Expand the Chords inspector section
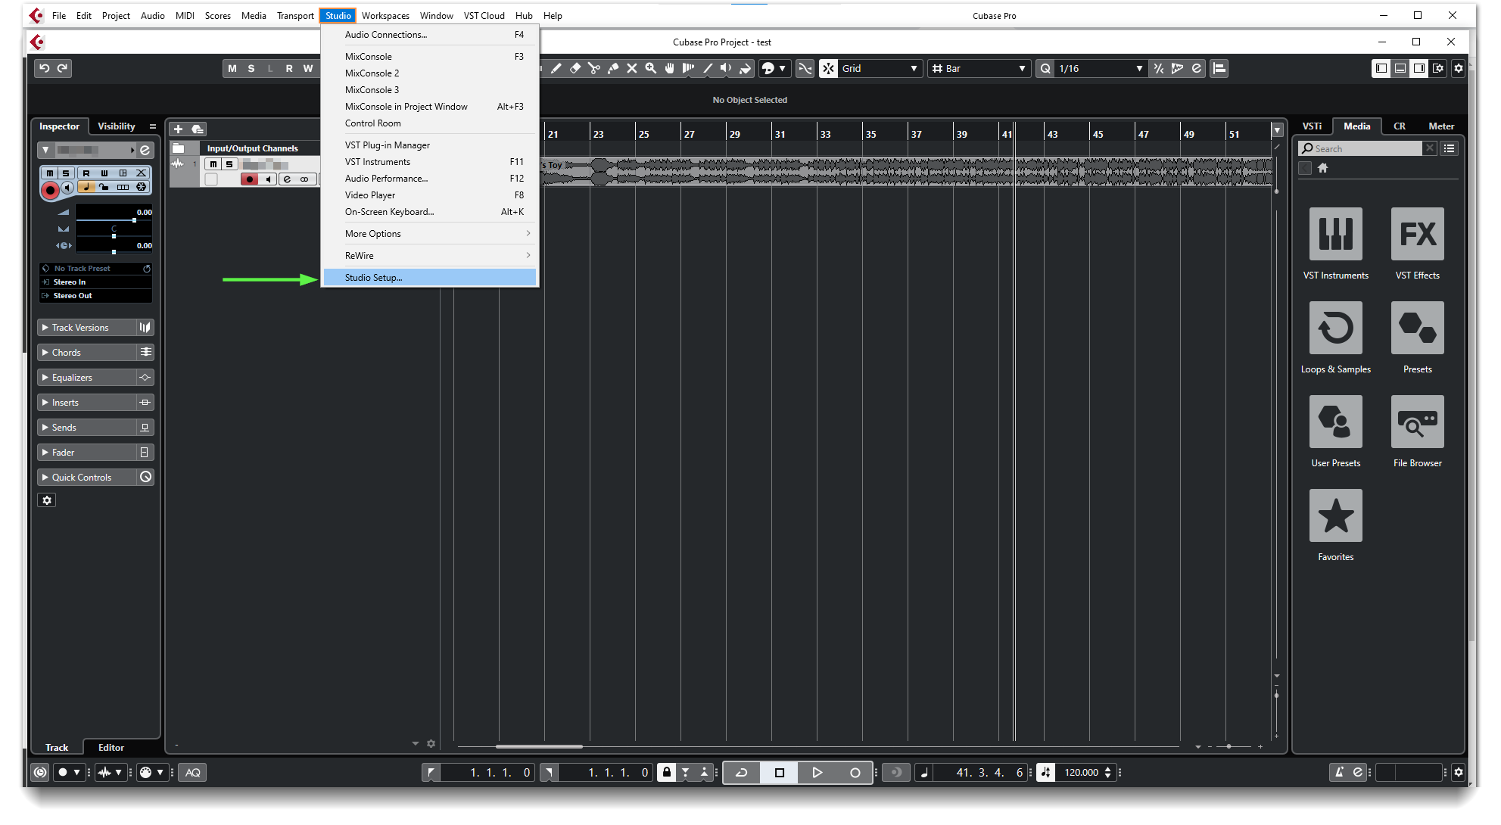1501x825 pixels. tap(86, 353)
